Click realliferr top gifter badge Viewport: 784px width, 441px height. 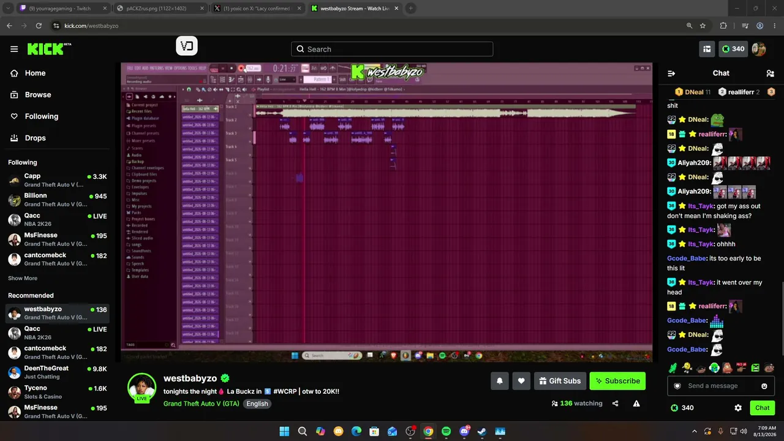coord(739,92)
